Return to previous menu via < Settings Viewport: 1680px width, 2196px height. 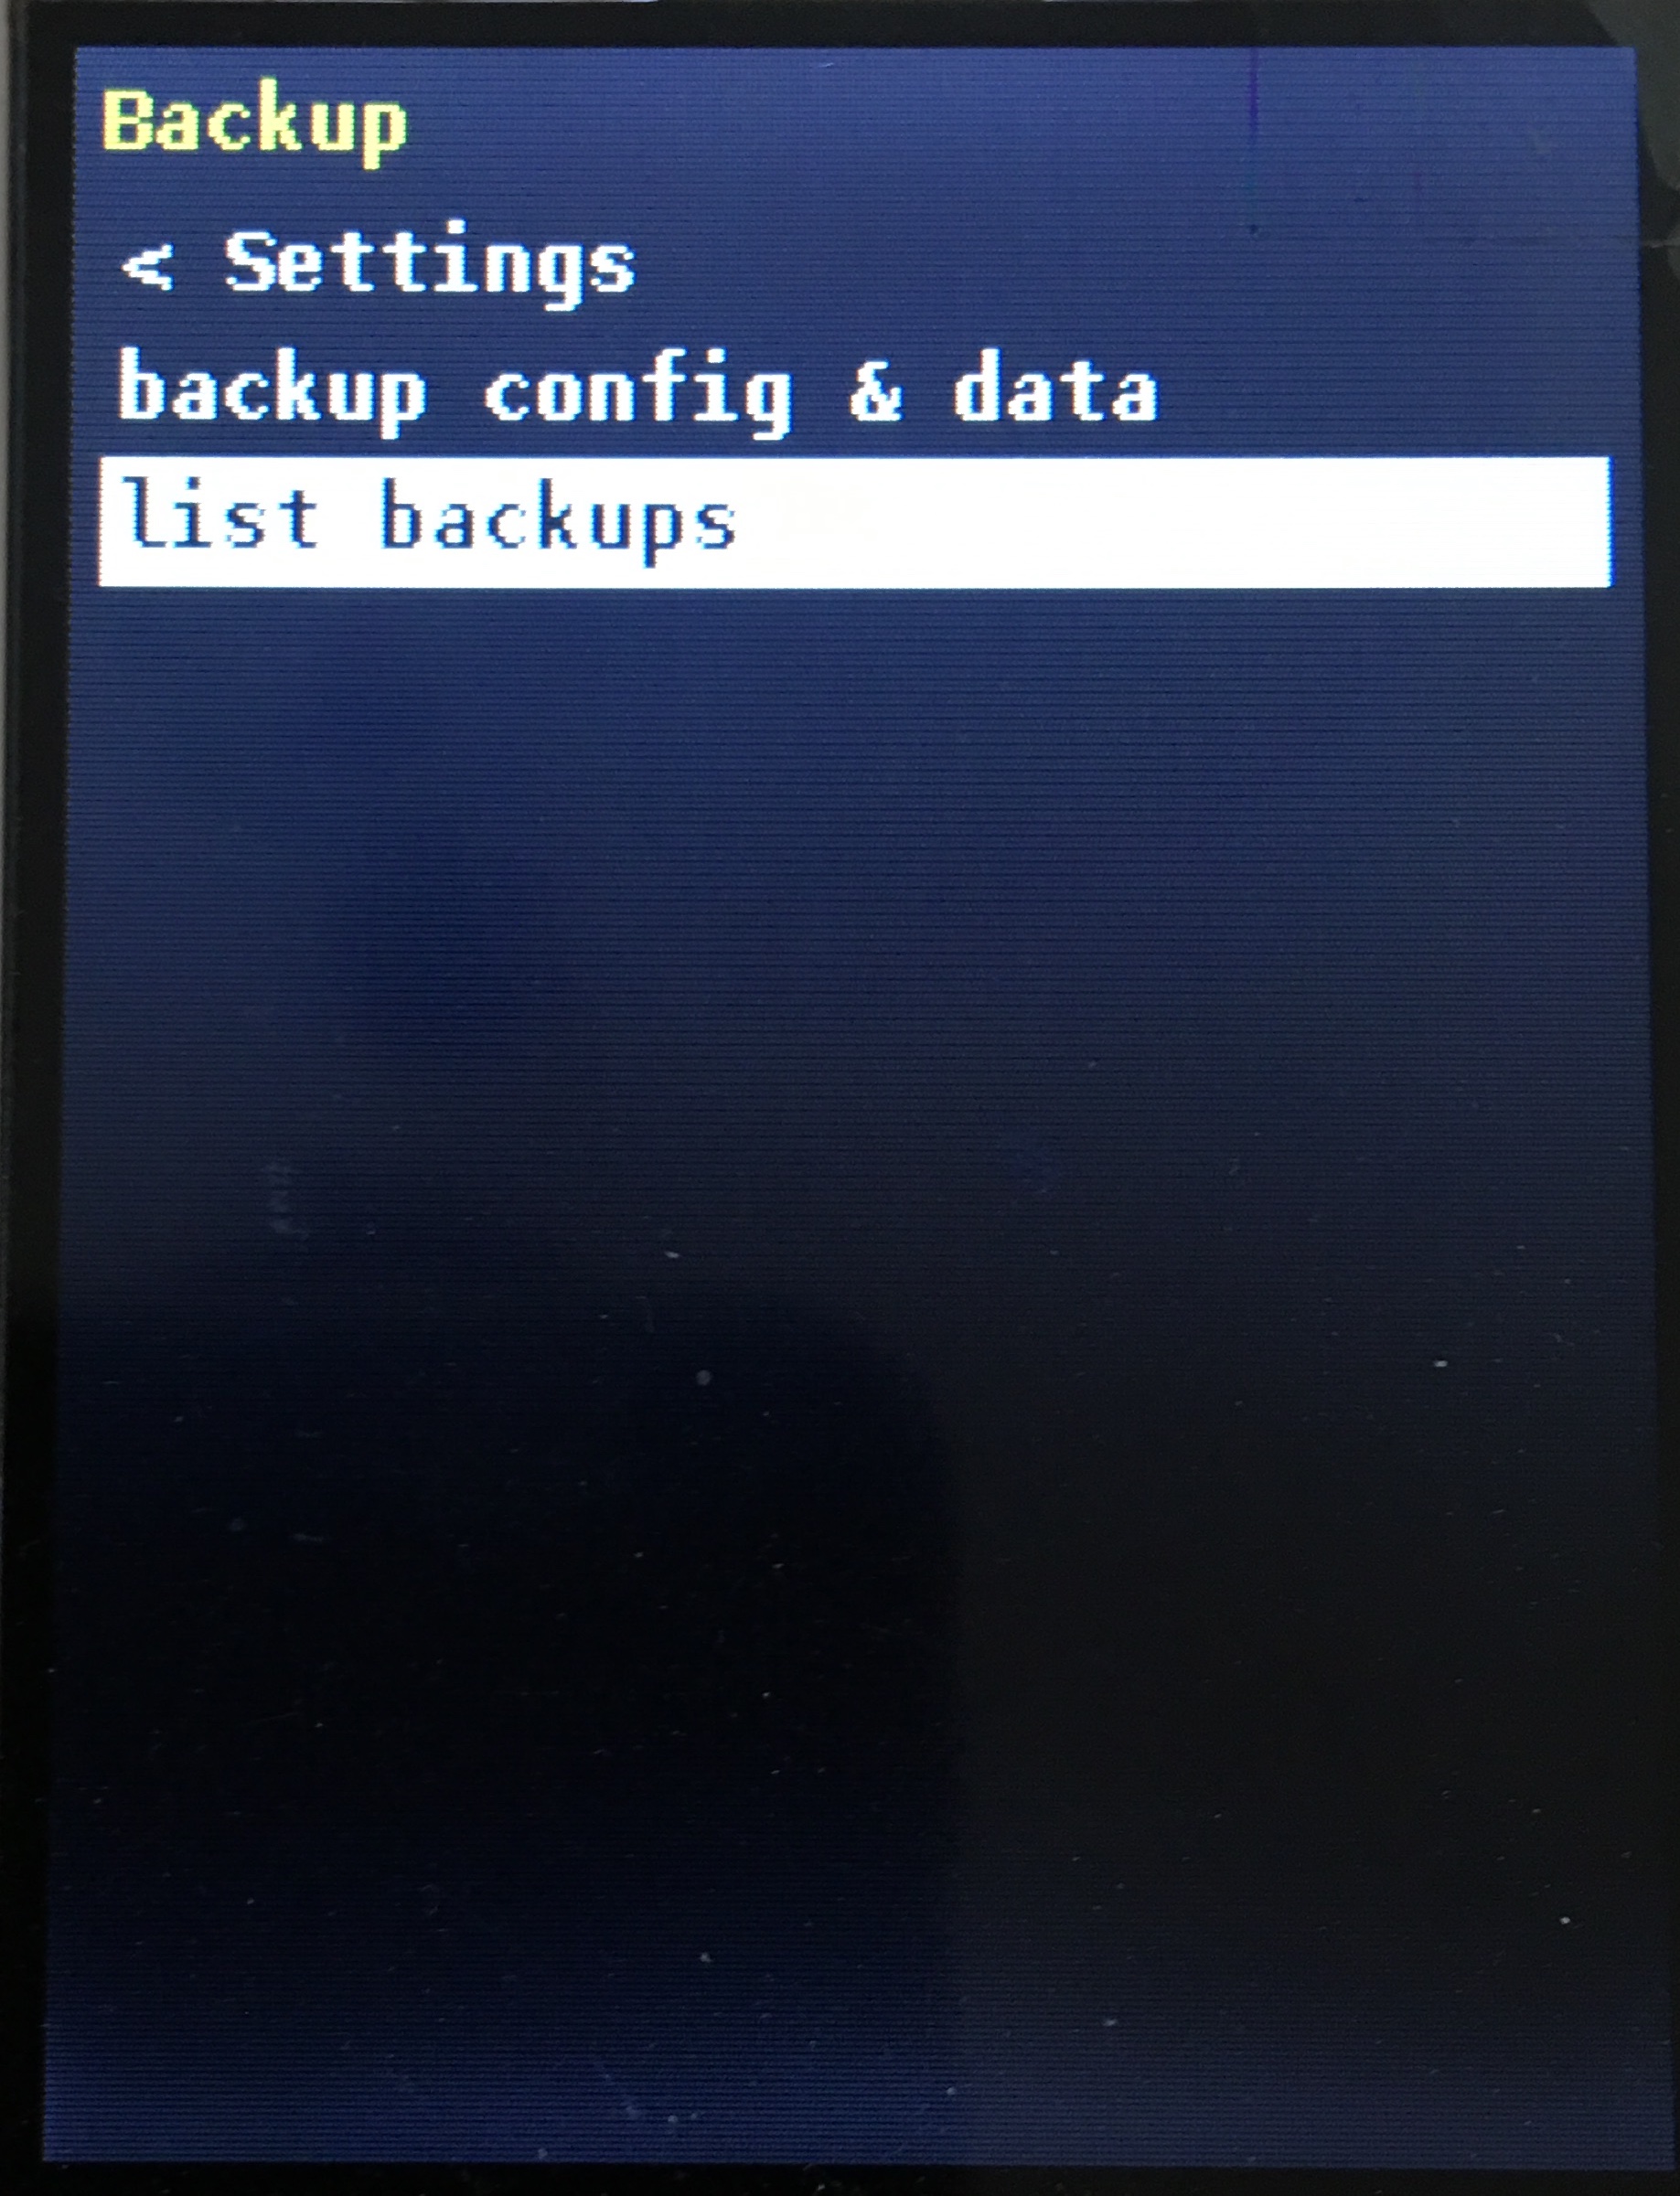pos(378,264)
